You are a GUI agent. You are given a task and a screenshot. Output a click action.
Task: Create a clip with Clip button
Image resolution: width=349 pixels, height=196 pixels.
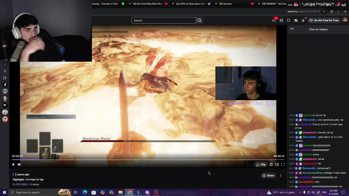tap(261, 164)
